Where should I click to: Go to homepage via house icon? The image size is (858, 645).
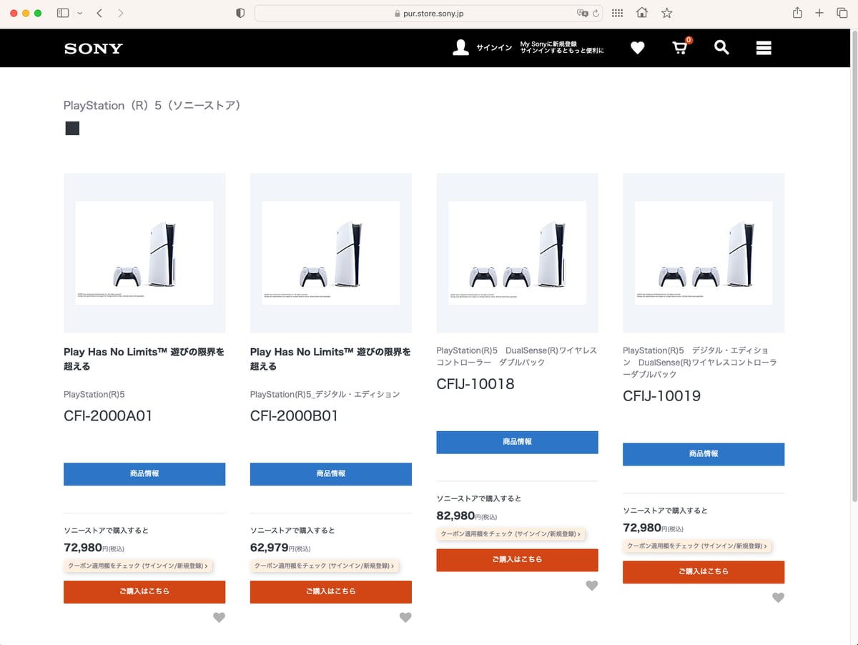[x=642, y=13]
